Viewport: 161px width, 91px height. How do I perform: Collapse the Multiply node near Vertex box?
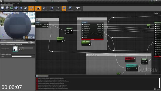tap(72, 28)
